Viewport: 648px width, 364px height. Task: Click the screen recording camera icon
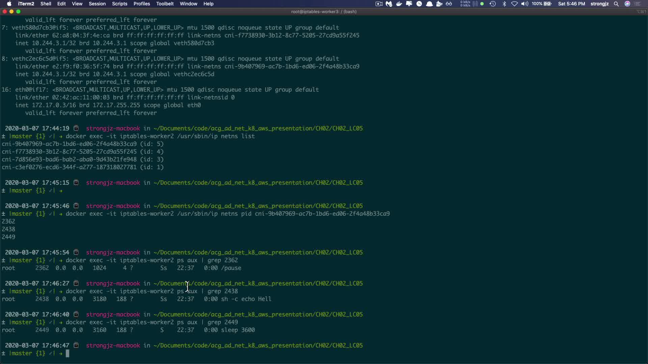point(379,4)
